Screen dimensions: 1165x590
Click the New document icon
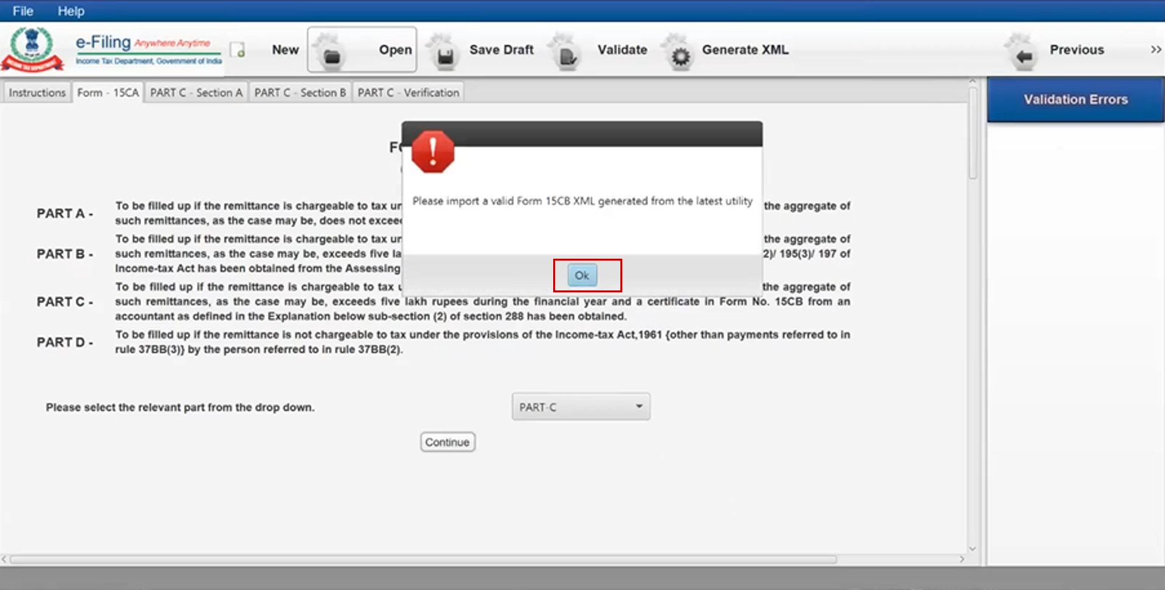pos(238,50)
